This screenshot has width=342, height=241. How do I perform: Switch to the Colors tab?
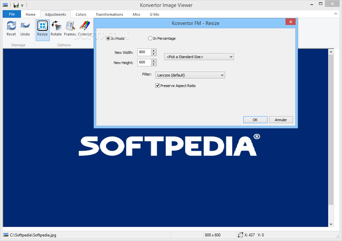[x=81, y=14]
